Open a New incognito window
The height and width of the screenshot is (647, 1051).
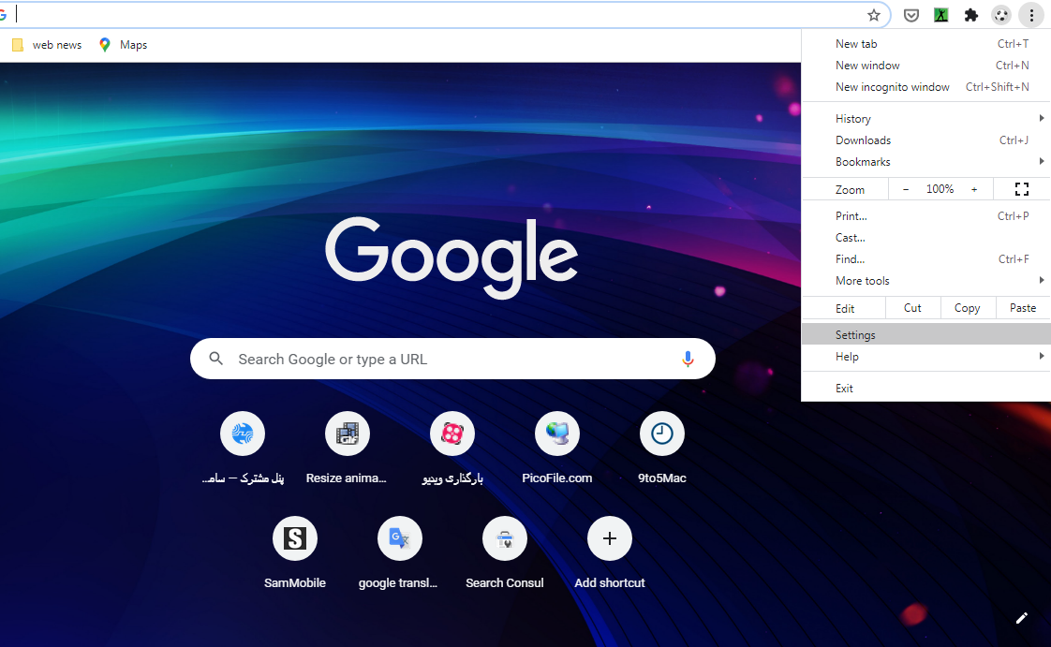[925, 86]
